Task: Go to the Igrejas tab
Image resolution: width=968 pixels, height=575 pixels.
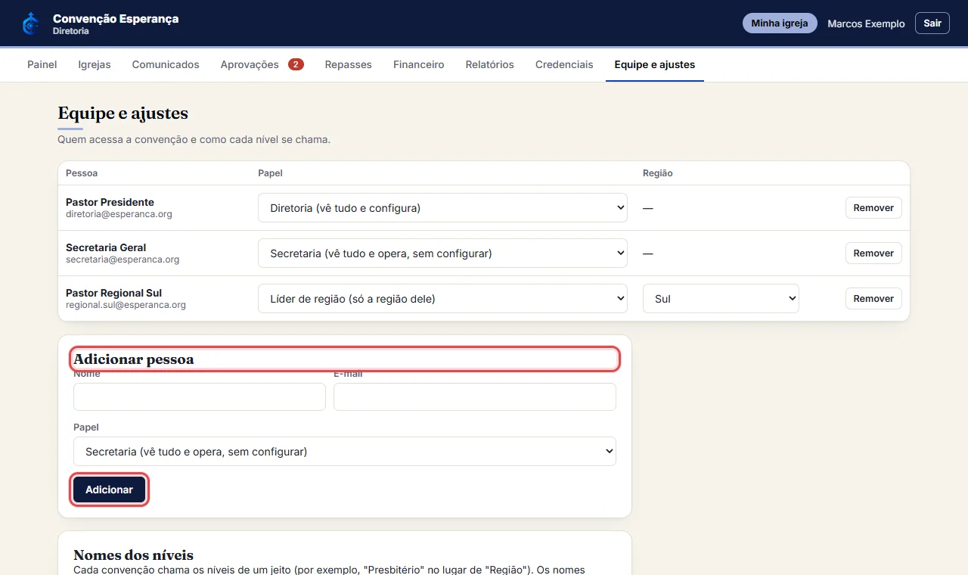Action: point(95,64)
